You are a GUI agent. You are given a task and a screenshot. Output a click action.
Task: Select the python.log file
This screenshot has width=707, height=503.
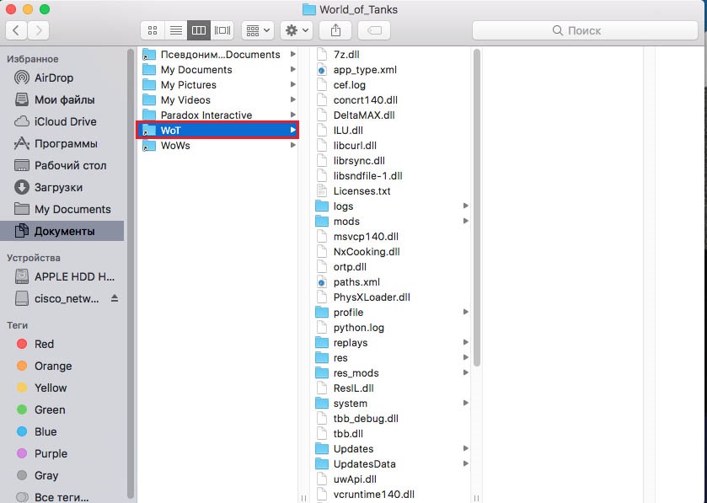tap(391, 328)
